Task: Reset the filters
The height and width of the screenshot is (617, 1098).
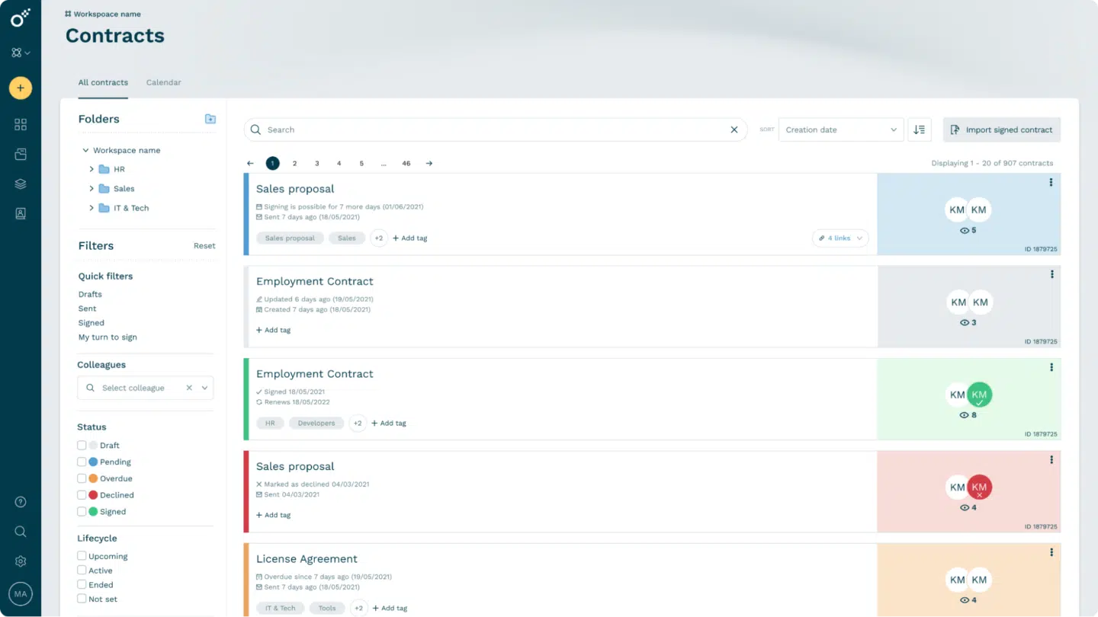Action: coord(204,246)
